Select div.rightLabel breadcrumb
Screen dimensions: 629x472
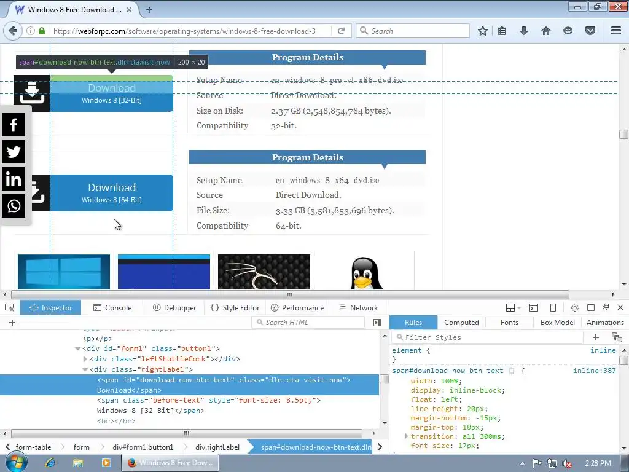217,447
